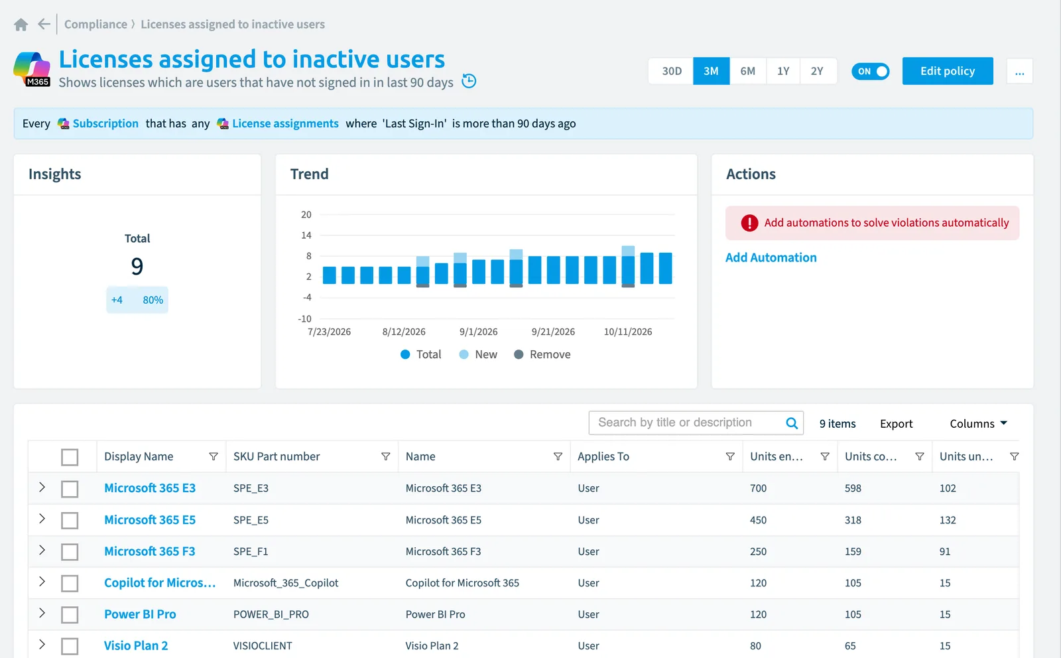The width and height of the screenshot is (1061, 658).
Task: Switch to the 2Y time range
Action: click(818, 71)
